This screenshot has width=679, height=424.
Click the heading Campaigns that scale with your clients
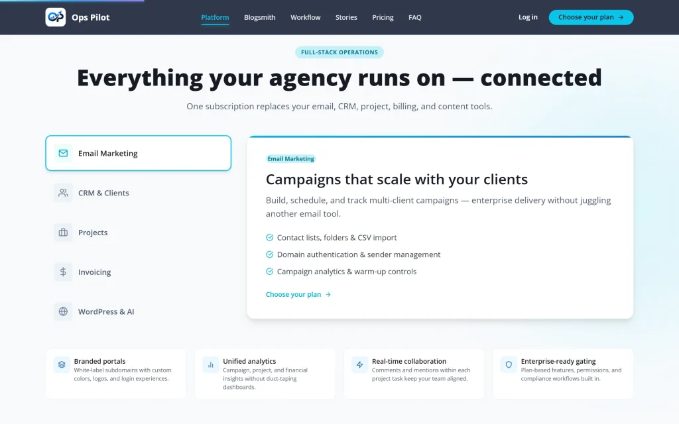point(397,179)
